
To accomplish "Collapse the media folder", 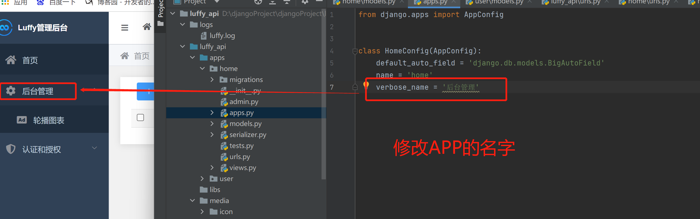I will point(193,200).
